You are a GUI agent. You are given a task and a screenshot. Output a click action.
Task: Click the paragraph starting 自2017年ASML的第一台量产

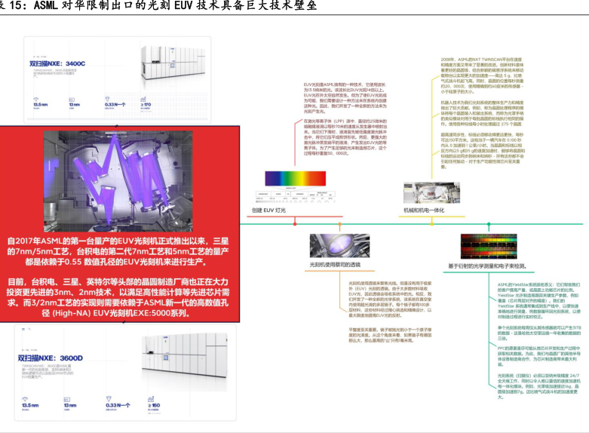tap(118, 251)
